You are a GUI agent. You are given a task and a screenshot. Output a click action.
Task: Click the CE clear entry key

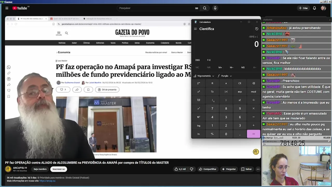(x=240, y=83)
